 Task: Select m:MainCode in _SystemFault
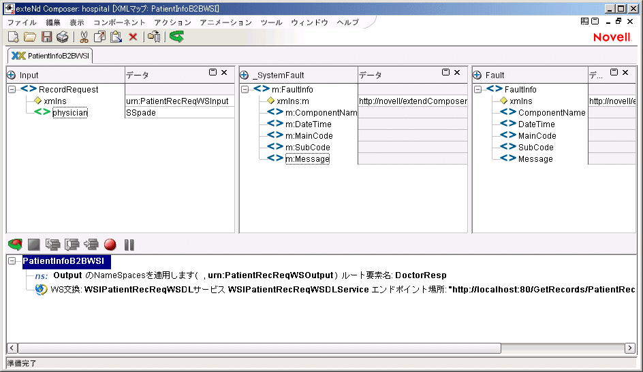coord(309,135)
